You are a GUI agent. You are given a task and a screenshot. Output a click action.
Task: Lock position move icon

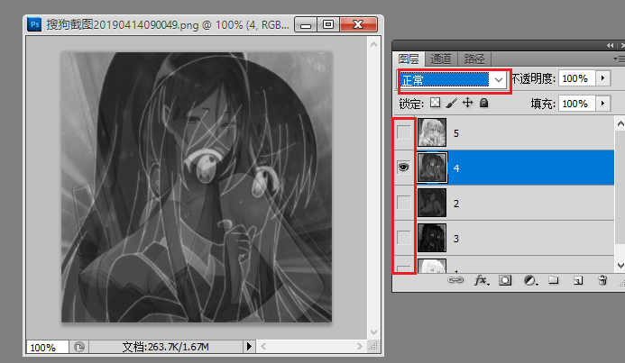point(467,103)
